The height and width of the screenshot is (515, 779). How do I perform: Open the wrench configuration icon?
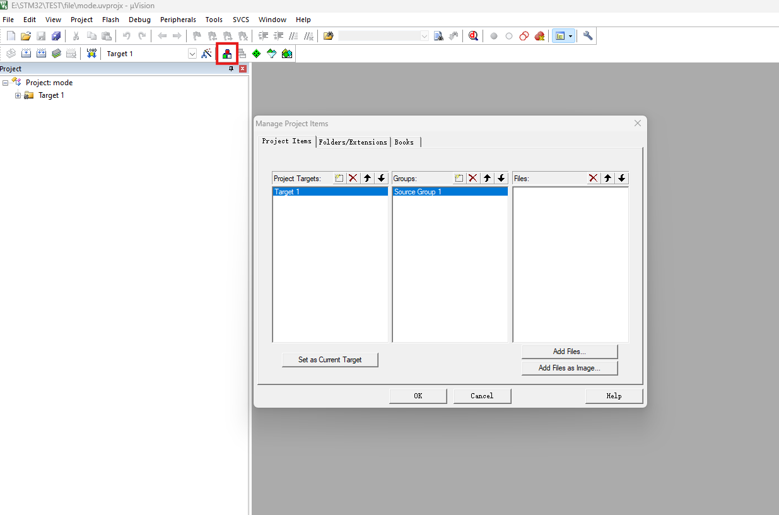[x=588, y=36]
